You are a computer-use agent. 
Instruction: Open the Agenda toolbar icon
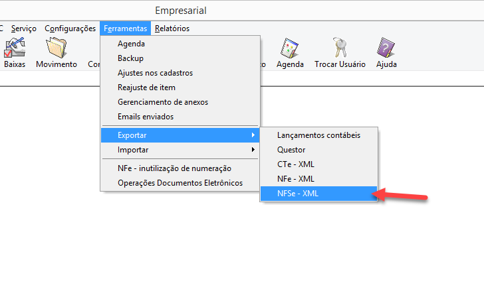[290, 50]
